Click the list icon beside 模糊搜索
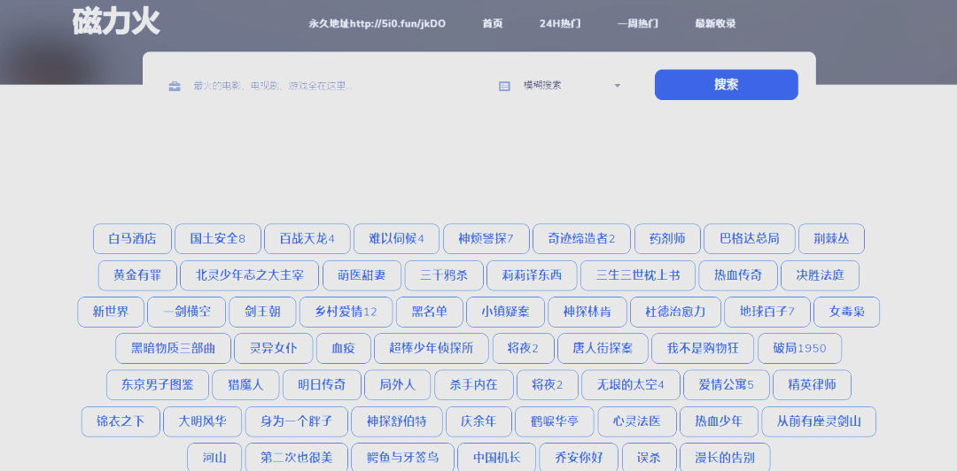 [504, 86]
